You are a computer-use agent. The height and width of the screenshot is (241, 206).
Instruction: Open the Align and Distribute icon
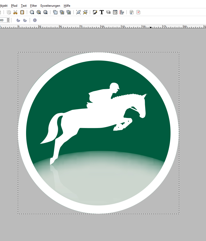[x=122, y=12]
